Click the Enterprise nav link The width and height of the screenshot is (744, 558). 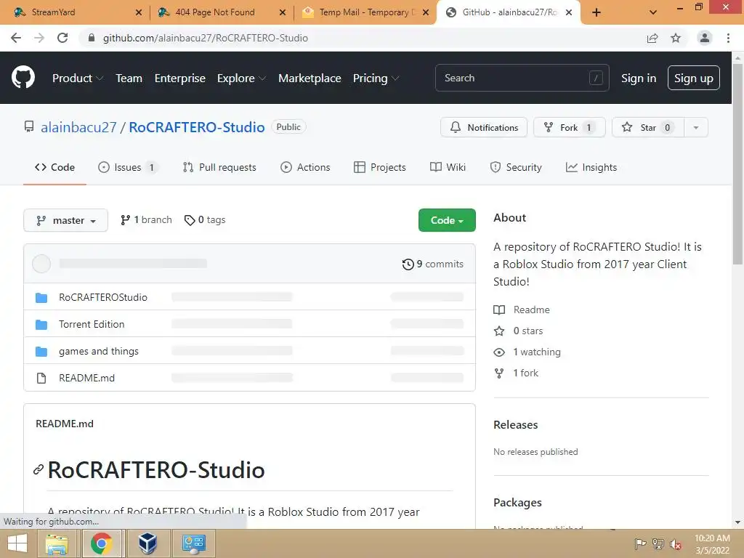tap(180, 78)
